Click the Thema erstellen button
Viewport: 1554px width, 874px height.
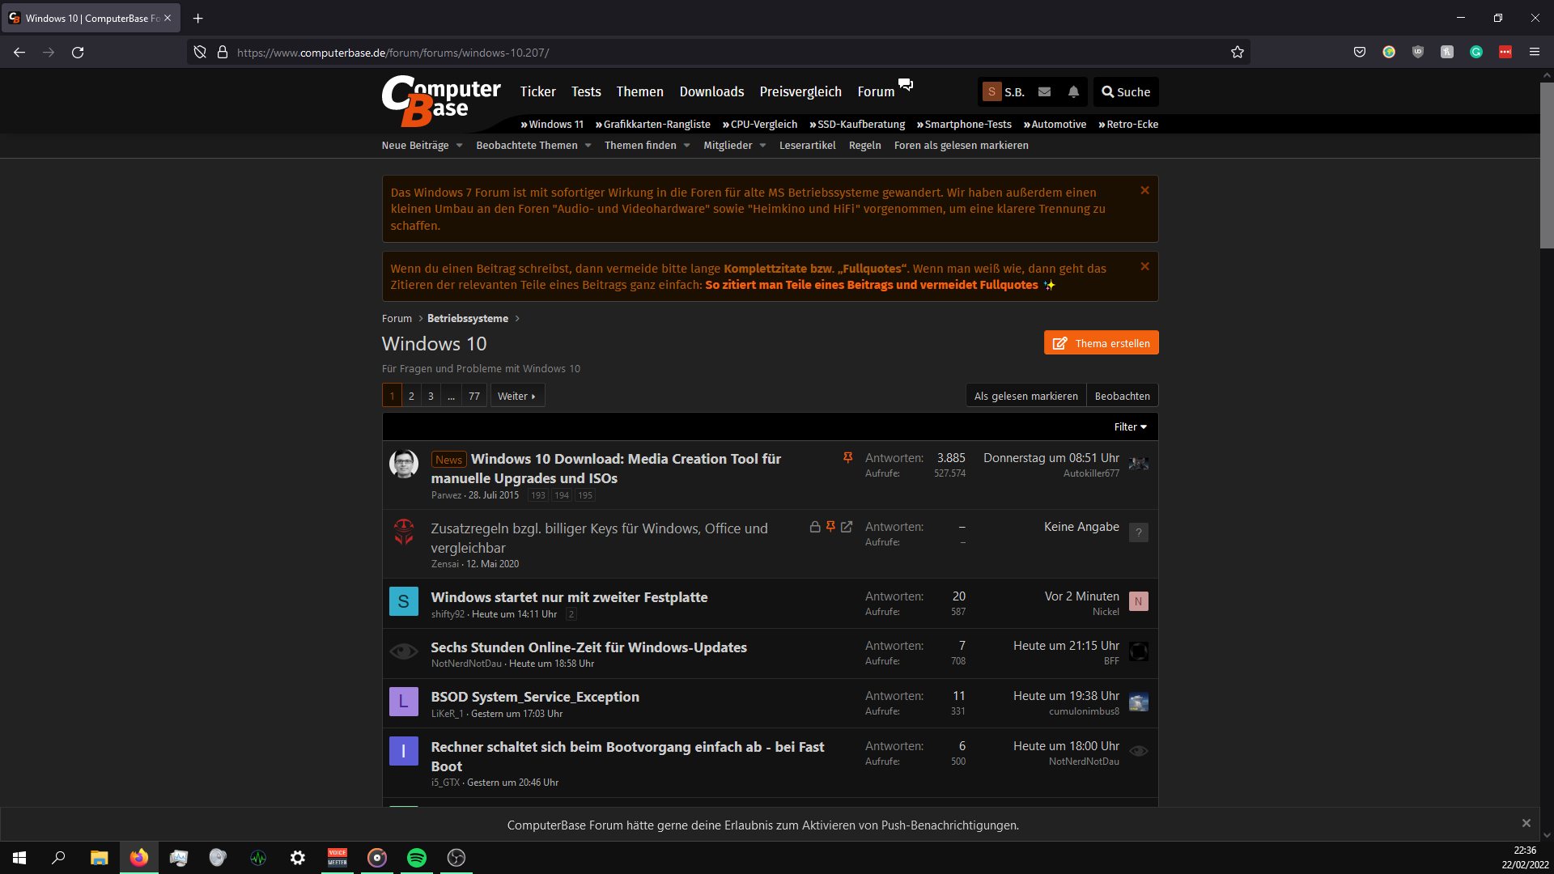point(1101,343)
